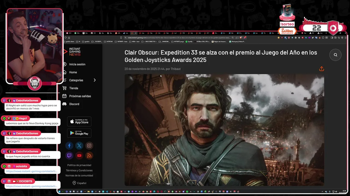Open Facebook social icon in sidebar
This screenshot has width=350, height=196.
(x=69, y=146)
